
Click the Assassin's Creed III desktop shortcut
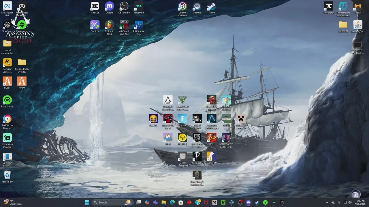[x=168, y=103]
